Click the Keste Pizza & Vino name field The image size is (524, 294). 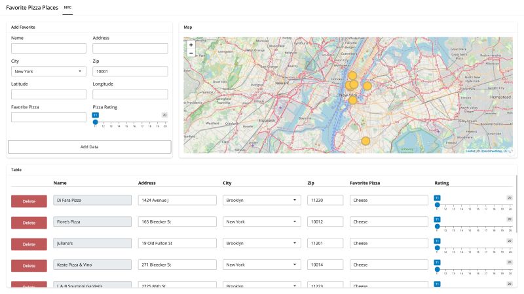coord(92,265)
